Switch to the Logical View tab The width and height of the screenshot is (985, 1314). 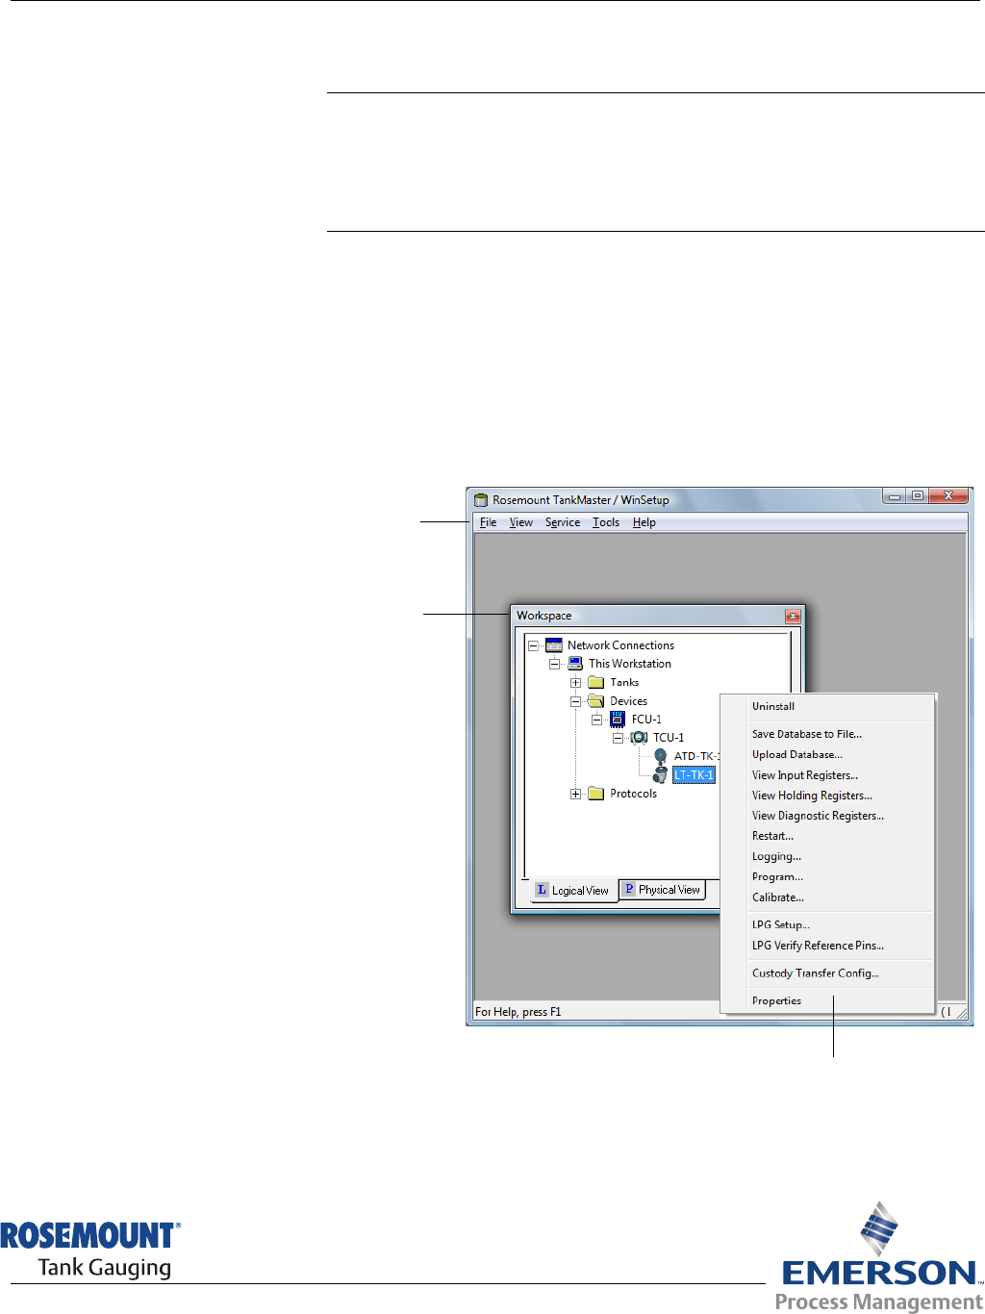(573, 891)
